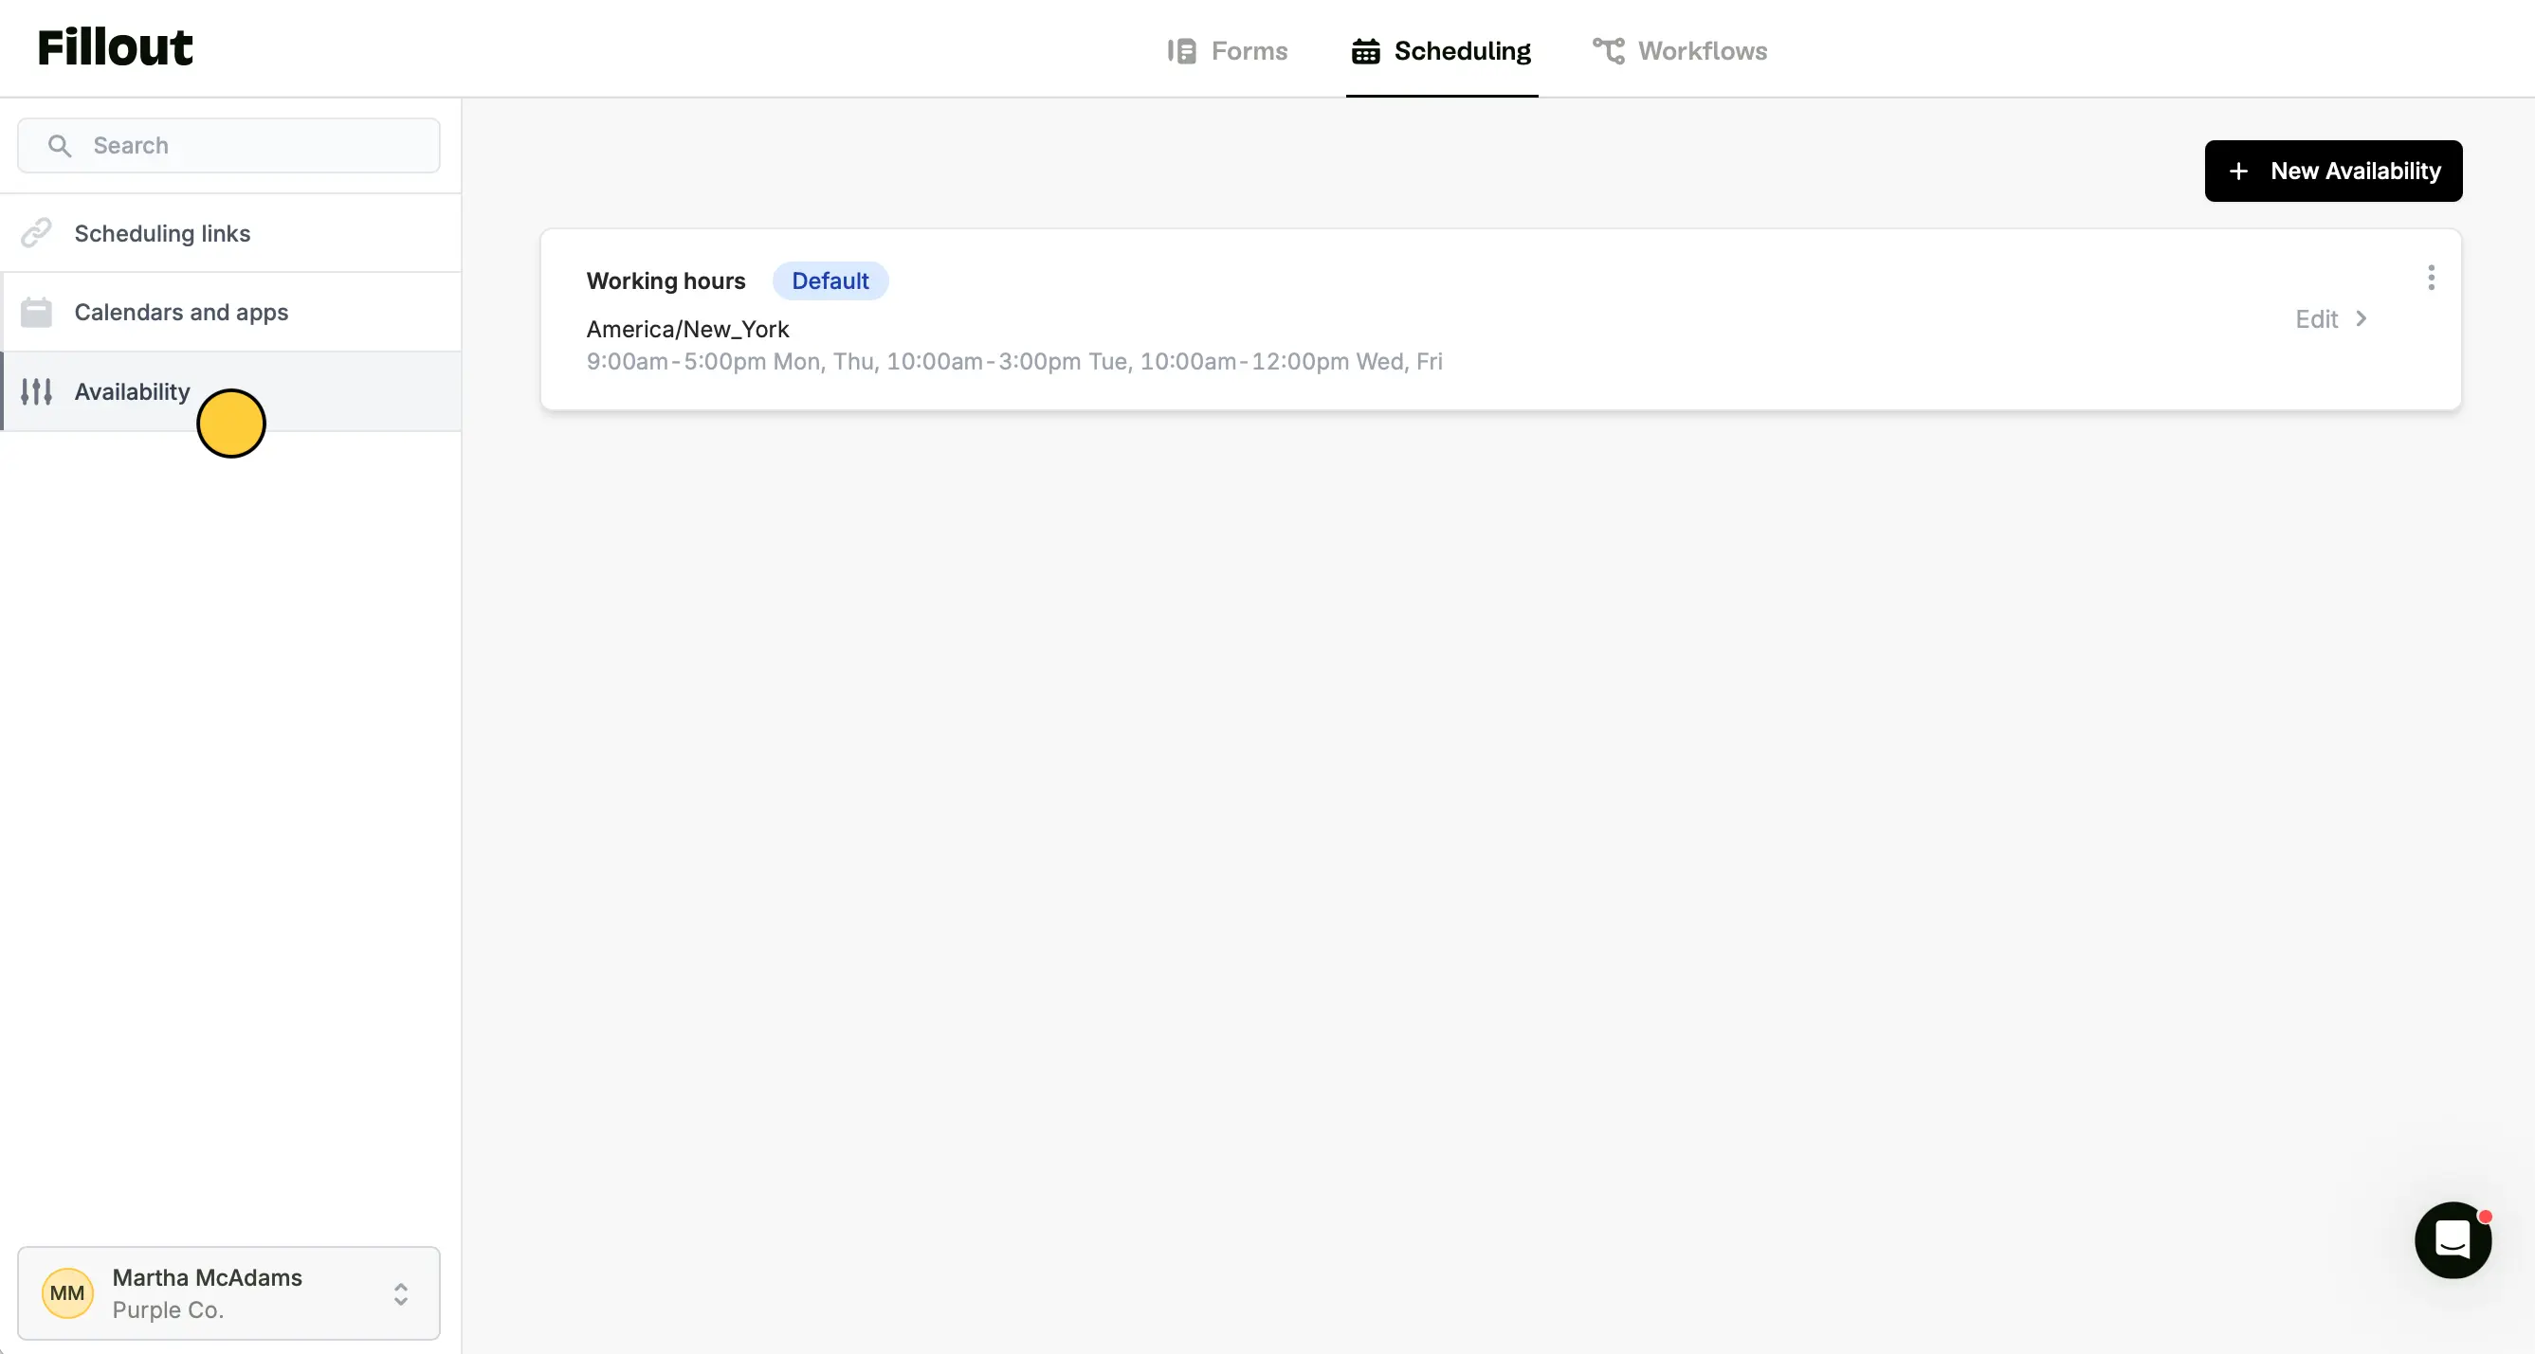Screen dimensions: 2535x1354
Task: Click the Fillout logo
Action: pos(115,47)
